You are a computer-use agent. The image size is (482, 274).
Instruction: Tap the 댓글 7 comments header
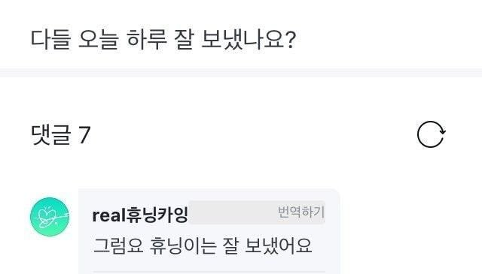pyautogui.click(x=60, y=134)
